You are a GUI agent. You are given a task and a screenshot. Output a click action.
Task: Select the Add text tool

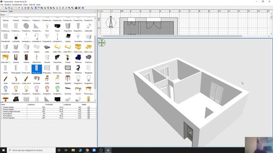(x=54, y=8)
